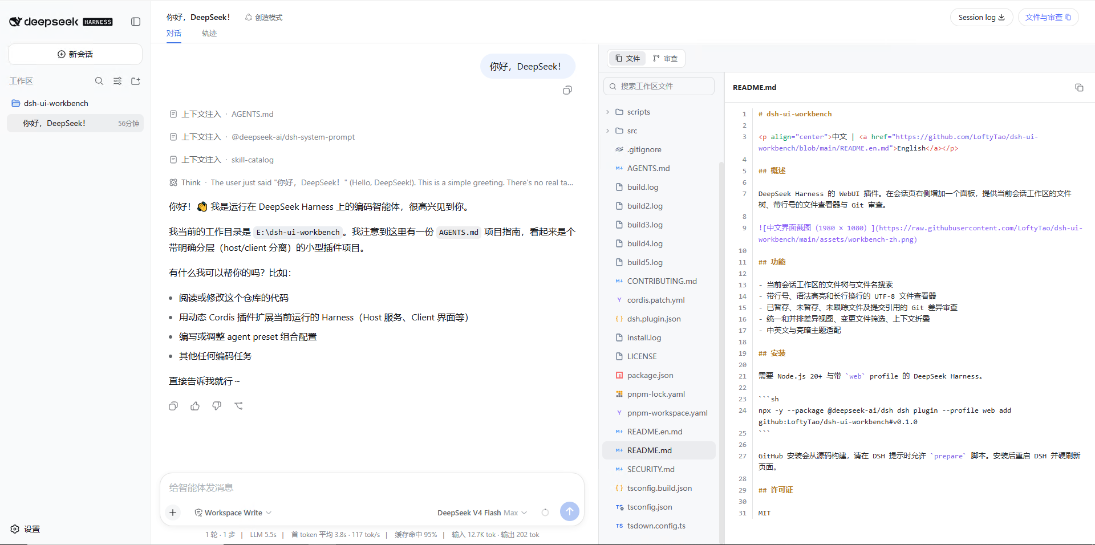Open the .gitignore file
The width and height of the screenshot is (1095, 545).
tap(659, 149)
